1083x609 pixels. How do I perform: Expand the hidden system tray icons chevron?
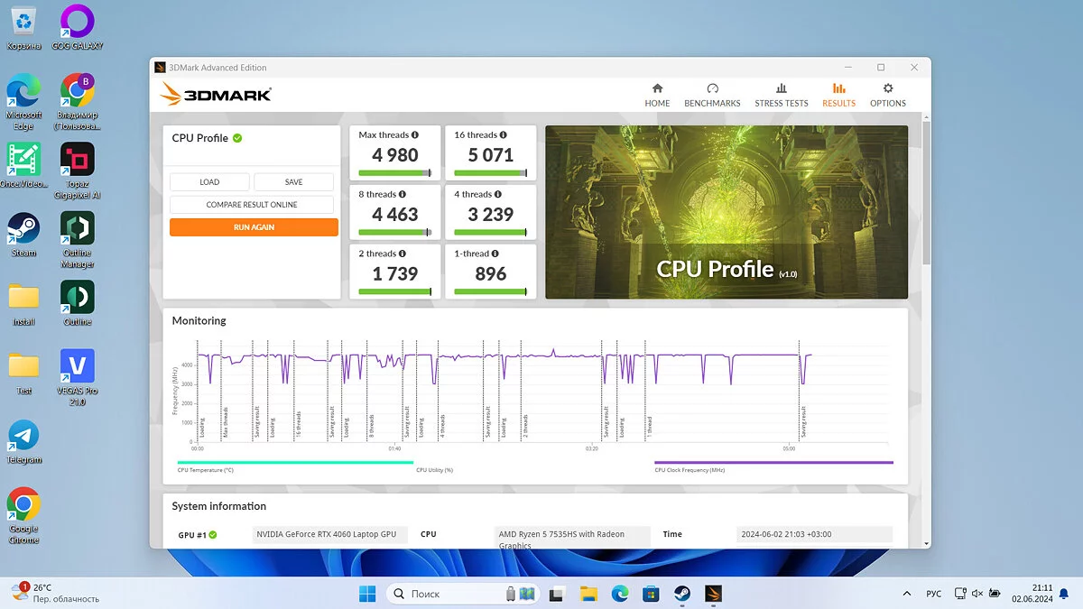pos(906,594)
